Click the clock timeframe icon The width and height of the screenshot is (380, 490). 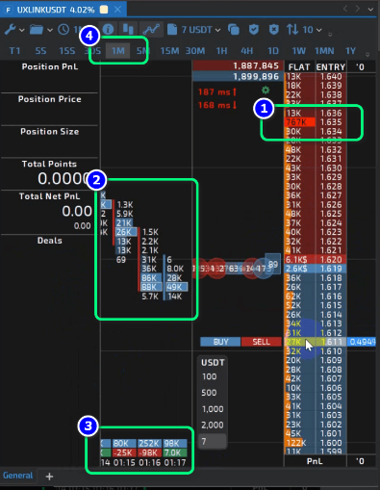point(63,30)
